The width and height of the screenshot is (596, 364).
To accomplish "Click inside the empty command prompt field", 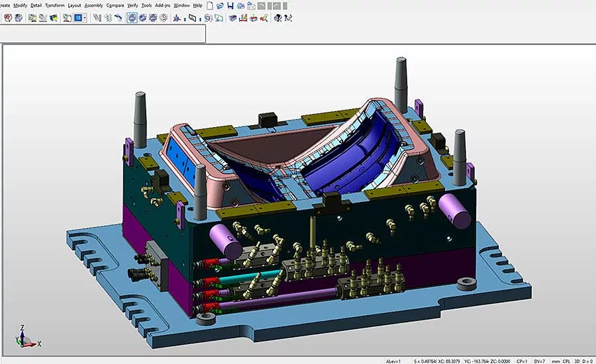I will pos(103,34).
